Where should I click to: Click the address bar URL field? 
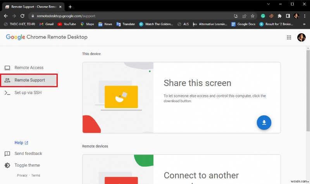coord(131,16)
